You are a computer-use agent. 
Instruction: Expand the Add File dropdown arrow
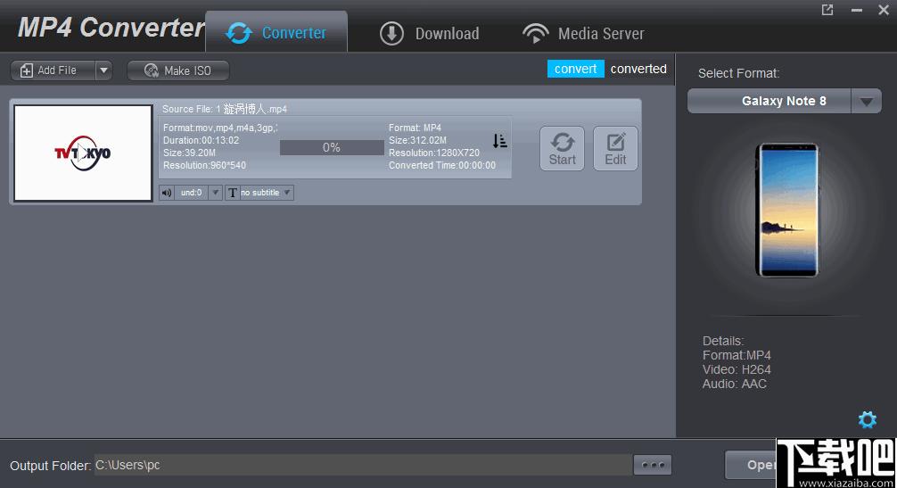pyautogui.click(x=103, y=70)
